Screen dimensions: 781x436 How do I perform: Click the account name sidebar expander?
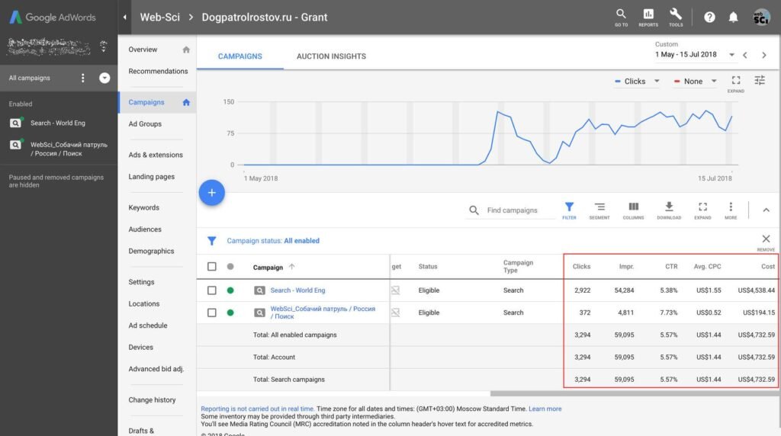click(x=103, y=46)
